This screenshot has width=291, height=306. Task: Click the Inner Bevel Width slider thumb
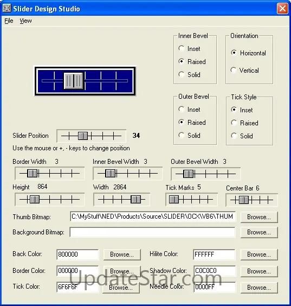pyautogui.click(x=111, y=173)
